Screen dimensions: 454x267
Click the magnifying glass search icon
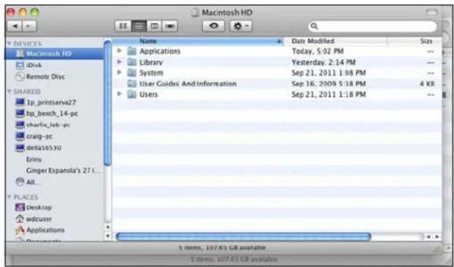[314, 27]
